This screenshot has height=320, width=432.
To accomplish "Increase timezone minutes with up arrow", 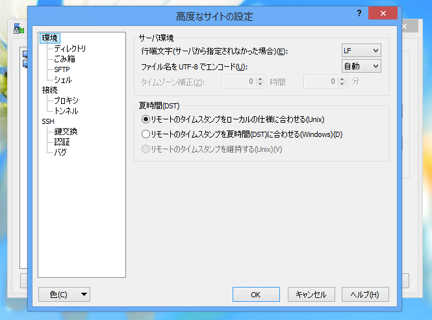I will (342, 79).
